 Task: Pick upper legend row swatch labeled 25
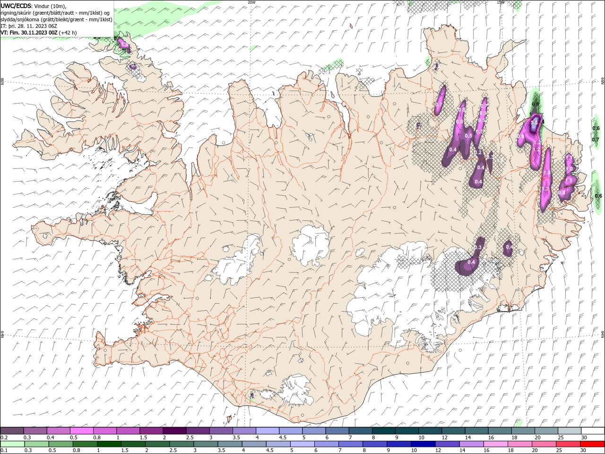click(570, 431)
